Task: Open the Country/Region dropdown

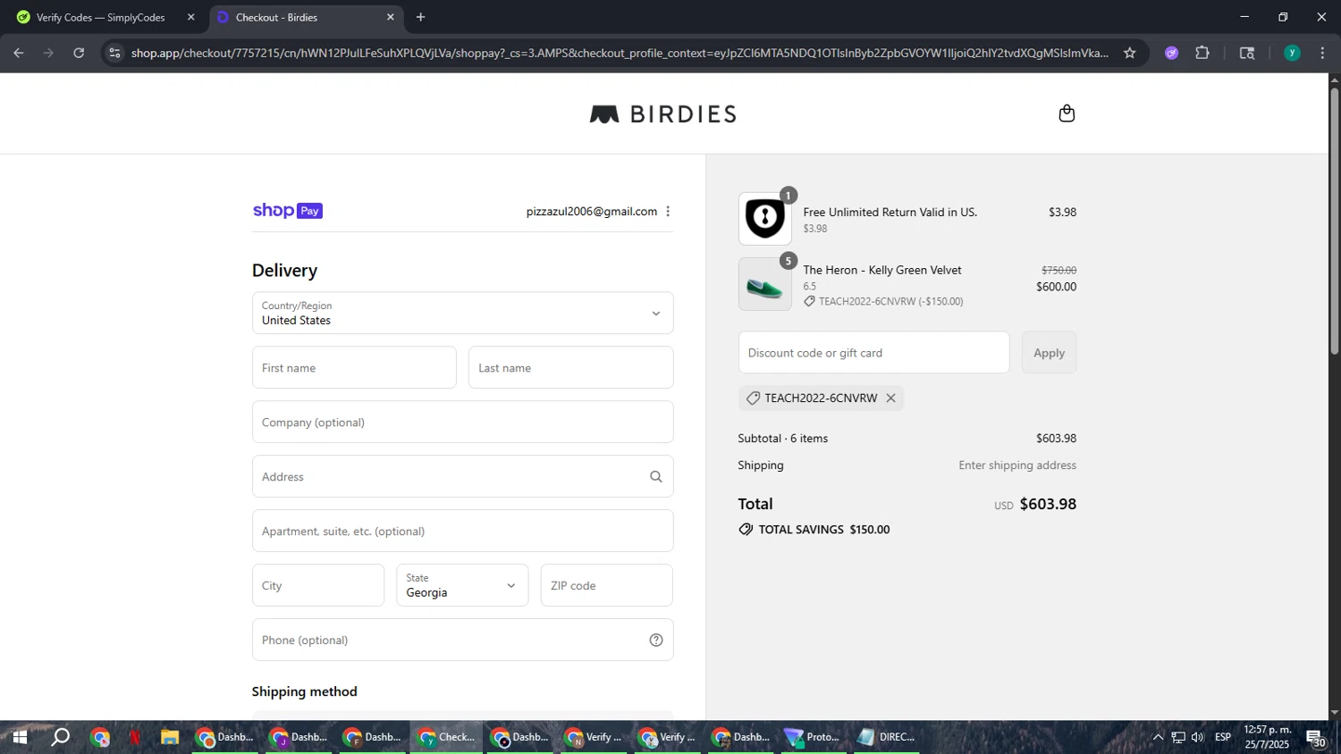Action: [x=463, y=314]
